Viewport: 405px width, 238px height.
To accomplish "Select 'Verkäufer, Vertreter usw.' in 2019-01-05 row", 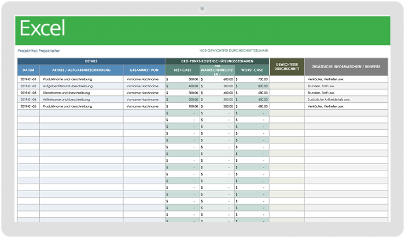I will pos(346,106).
